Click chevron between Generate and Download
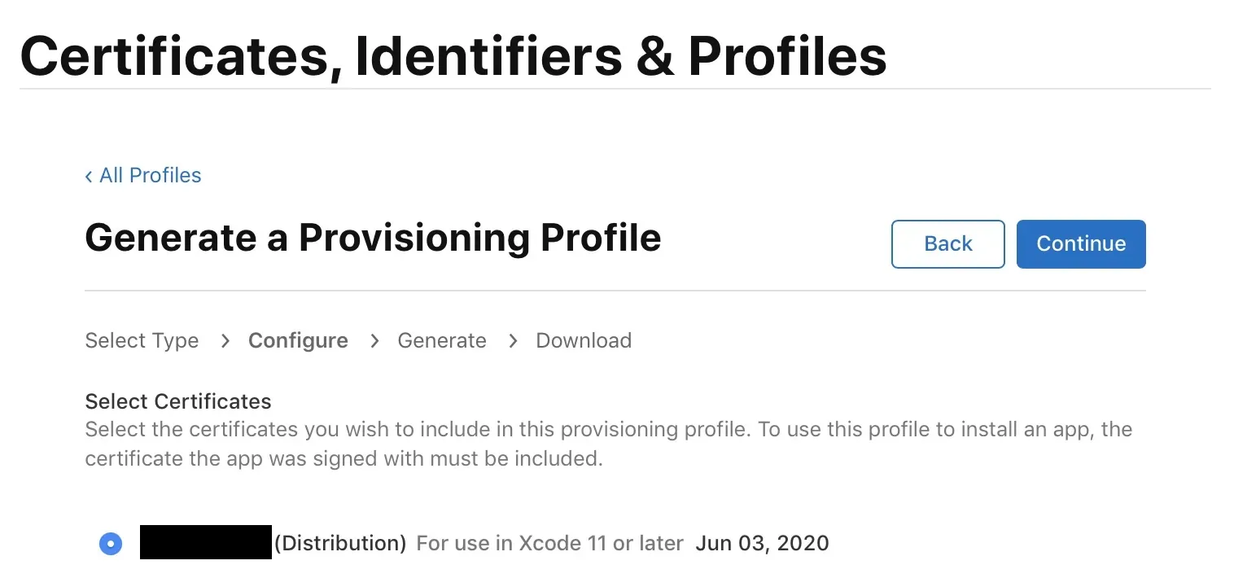The image size is (1234, 578). 513,340
